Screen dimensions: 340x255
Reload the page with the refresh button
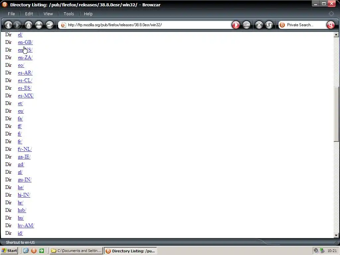[269, 25]
